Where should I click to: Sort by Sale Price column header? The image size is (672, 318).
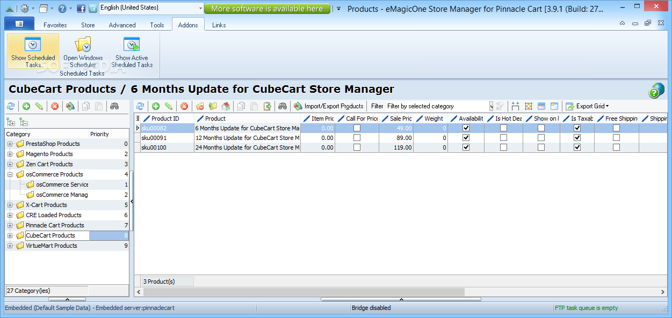pos(396,119)
